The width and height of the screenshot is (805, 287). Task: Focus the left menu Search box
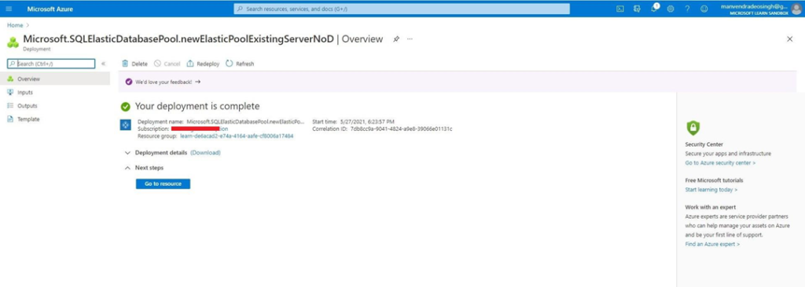[51, 64]
